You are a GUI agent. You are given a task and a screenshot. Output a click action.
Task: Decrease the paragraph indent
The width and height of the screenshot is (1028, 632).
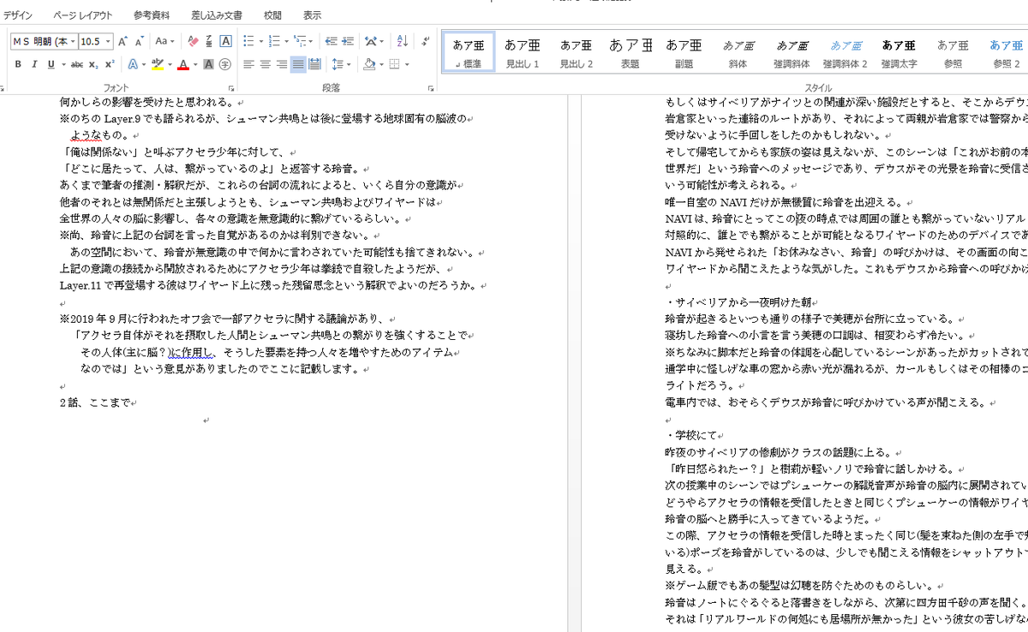[331, 41]
